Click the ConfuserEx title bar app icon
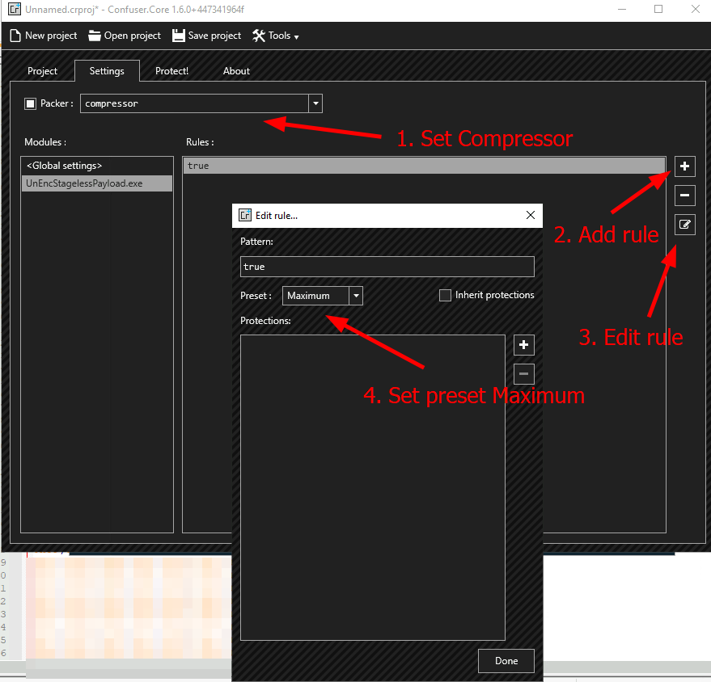Viewport: 711px width, 682px height. click(x=15, y=9)
